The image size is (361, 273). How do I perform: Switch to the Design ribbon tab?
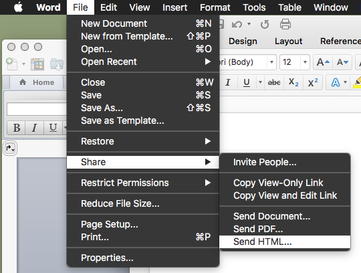coord(243,41)
